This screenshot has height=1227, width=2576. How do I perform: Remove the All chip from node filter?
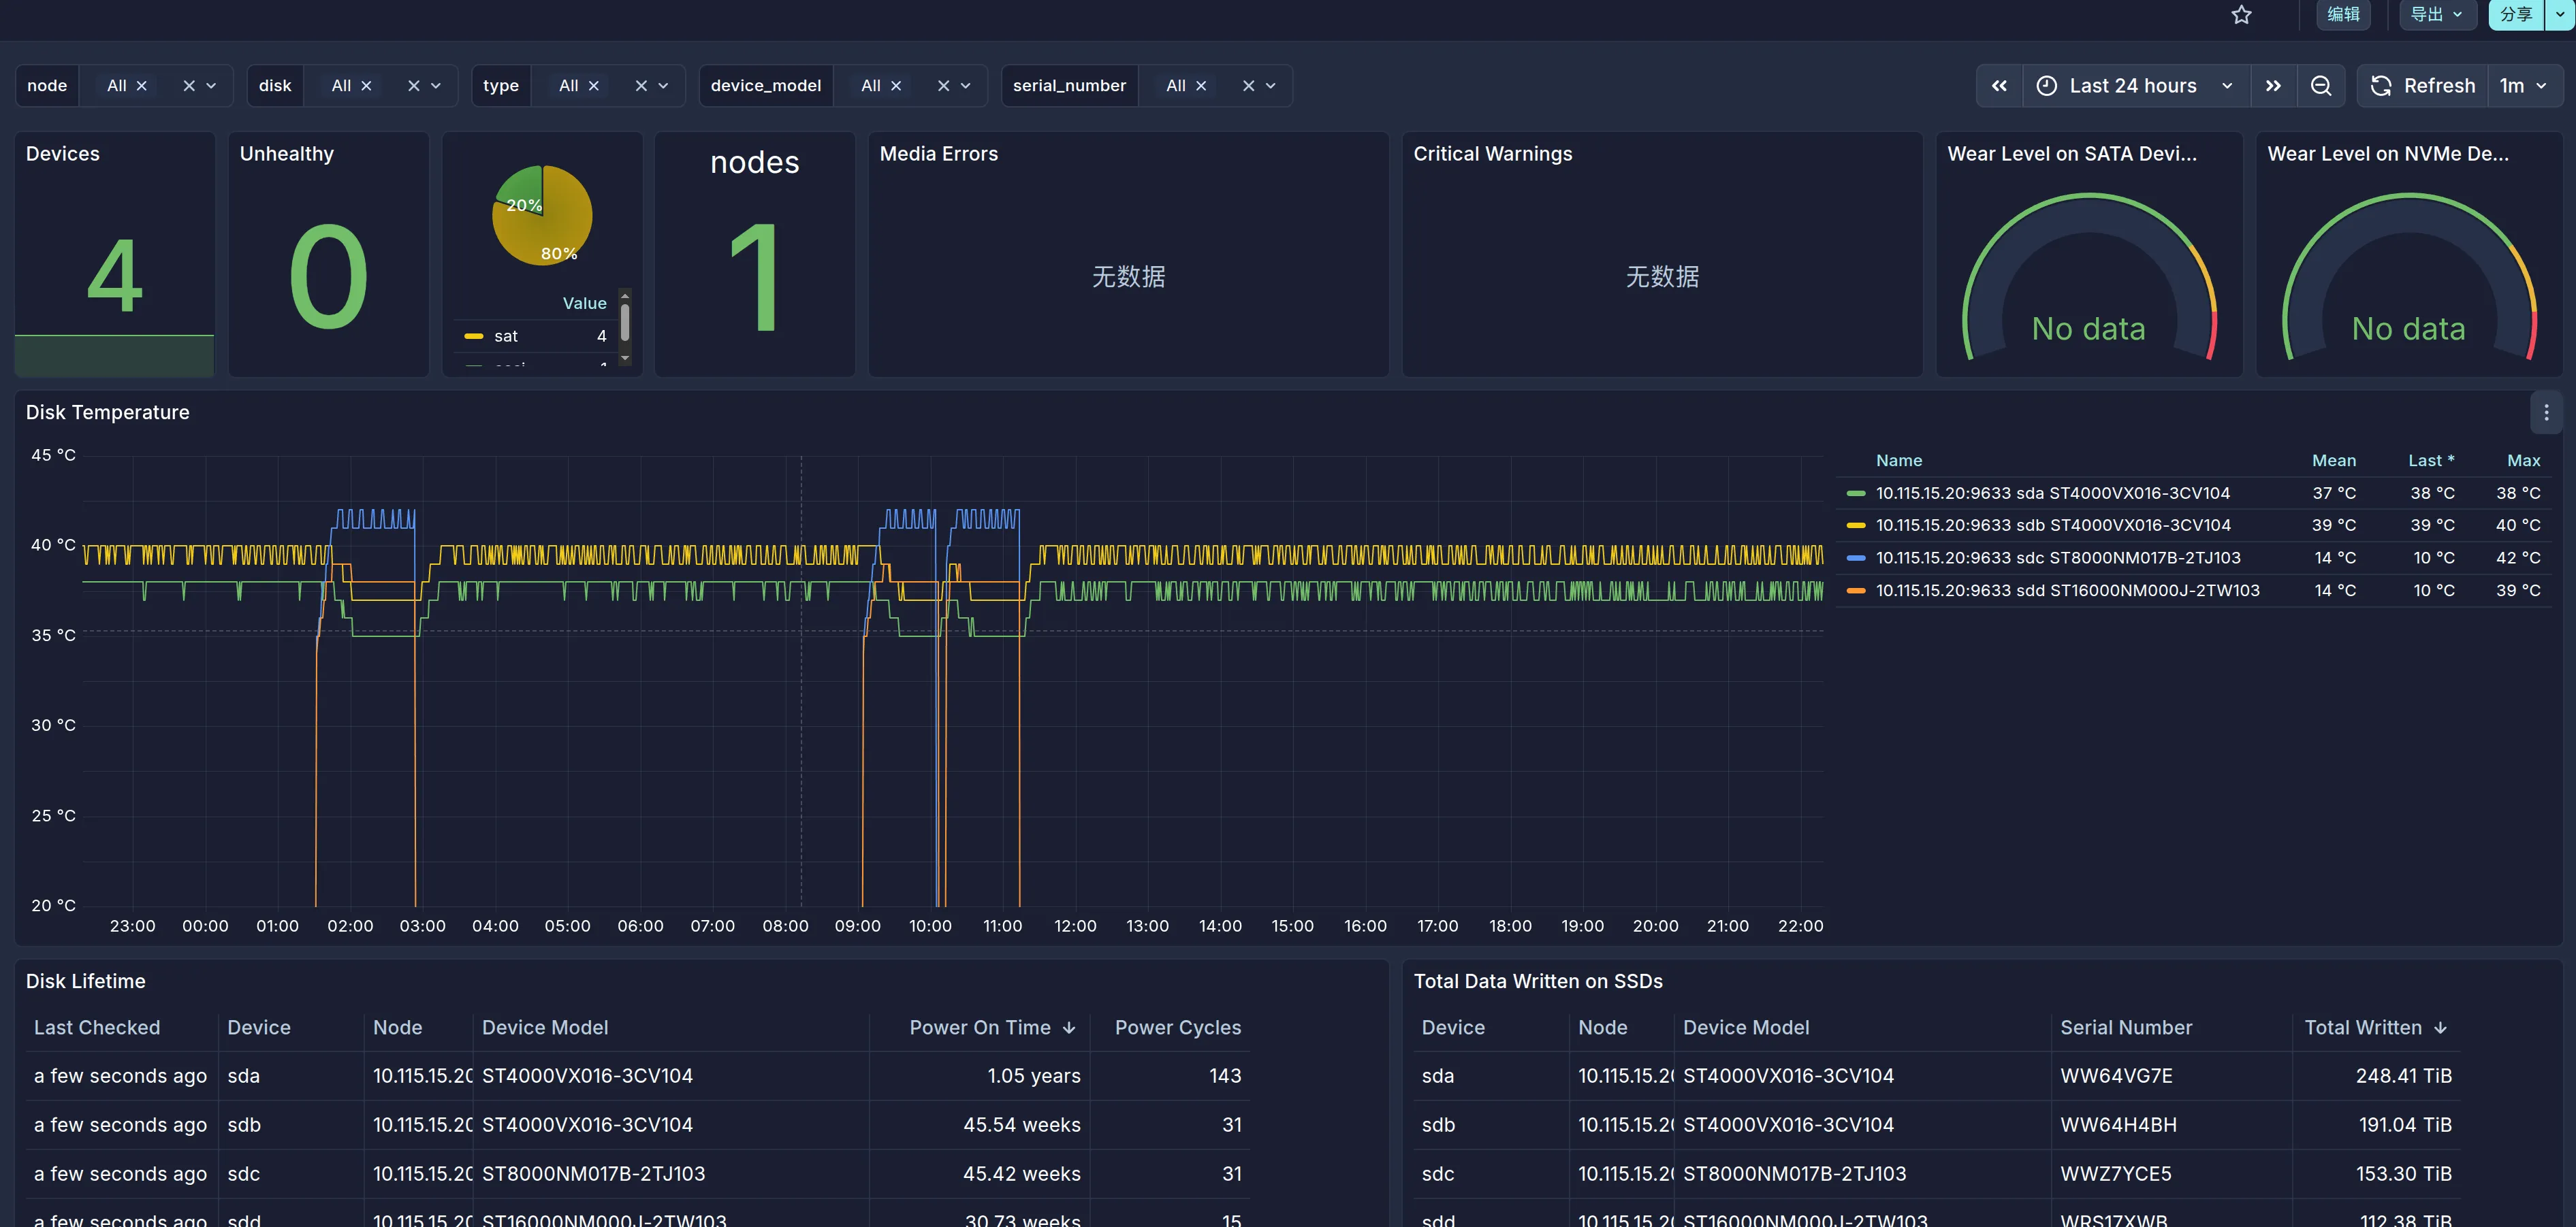pos(142,86)
